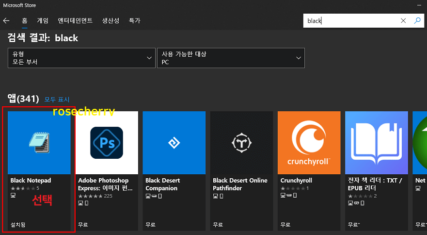
Task: Clear the search box text
Action: [403, 21]
